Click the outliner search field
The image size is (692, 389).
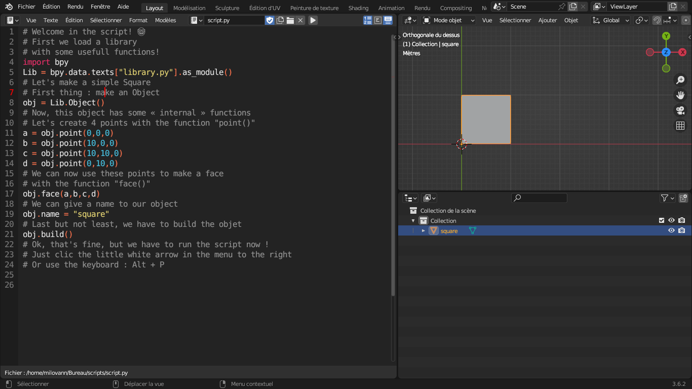(539, 198)
